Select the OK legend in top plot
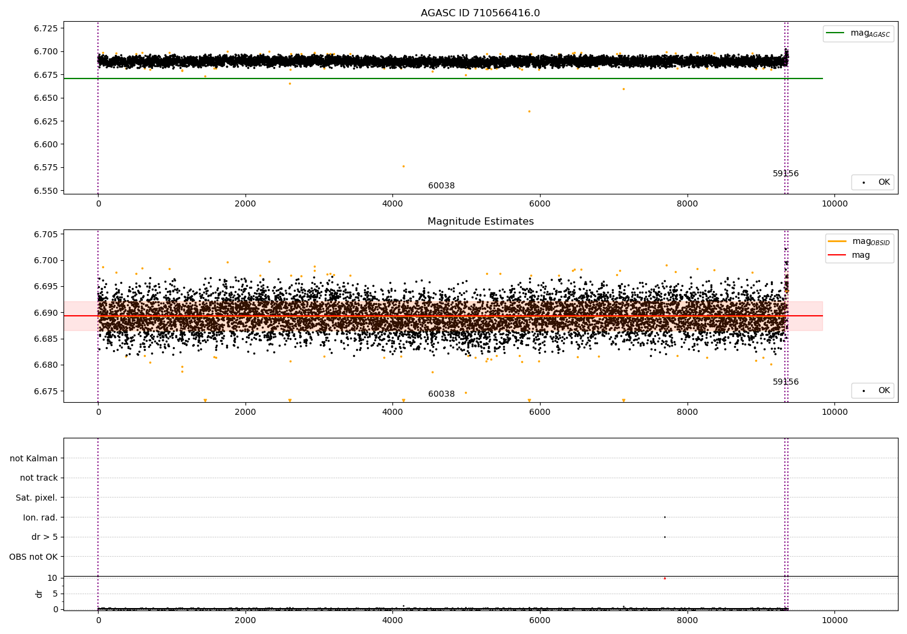This screenshot has width=907, height=634. point(873,182)
